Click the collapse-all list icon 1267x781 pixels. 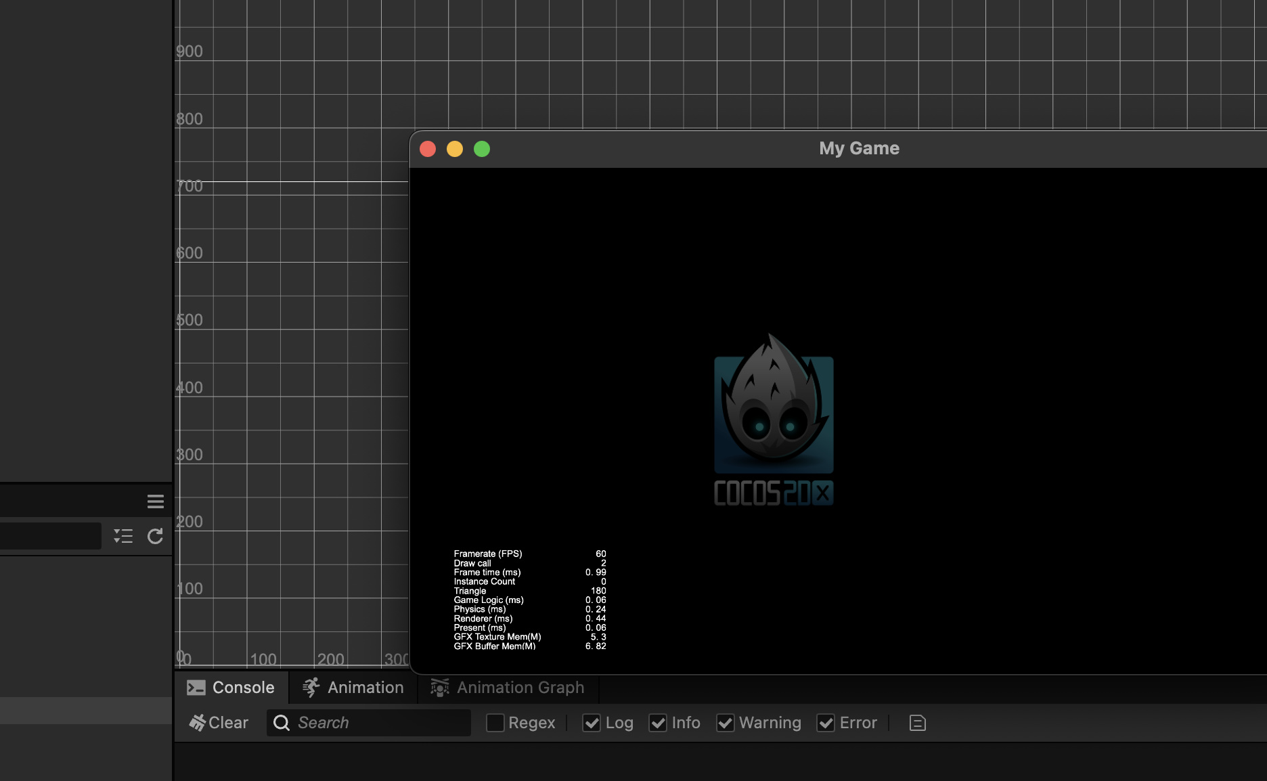click(123, 536)
